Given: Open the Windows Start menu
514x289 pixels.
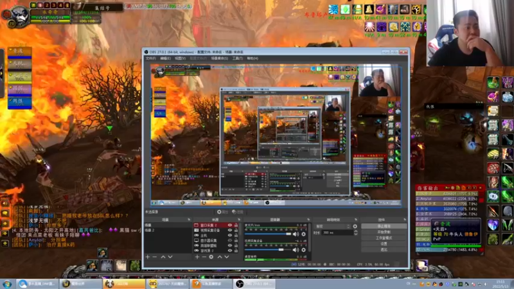Looking at the screenshot, I should [7, 284].
